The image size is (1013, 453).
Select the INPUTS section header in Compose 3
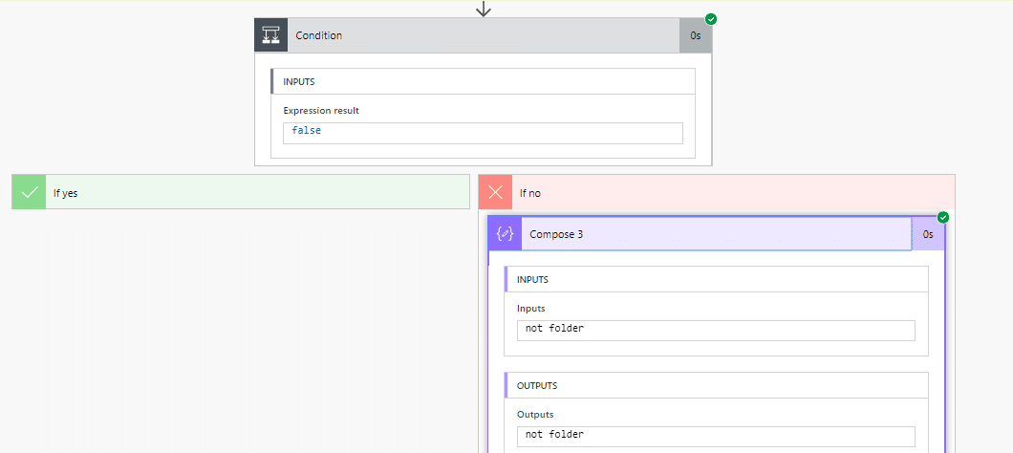click(716, 279)
